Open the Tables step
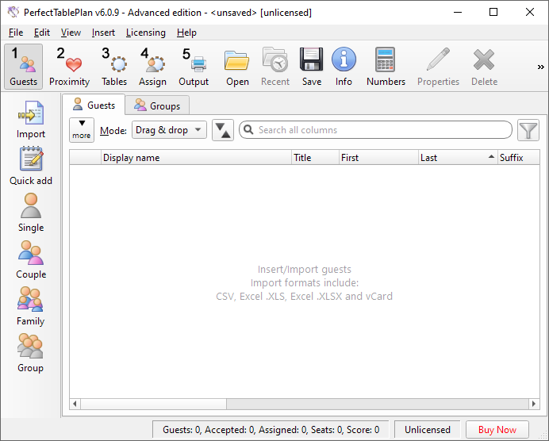Screen dimensions: 549x441 pyautogui.click(x=114, y=67)
